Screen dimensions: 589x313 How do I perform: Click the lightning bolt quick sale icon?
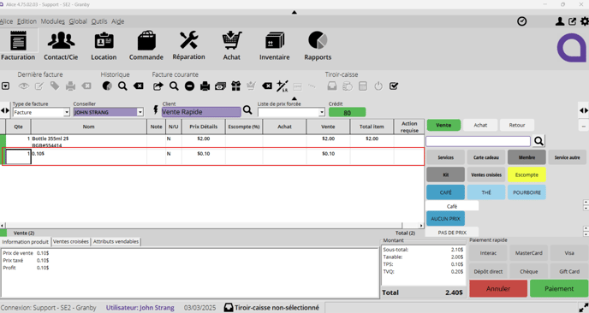pyautogui.click(x=156, y=109)
